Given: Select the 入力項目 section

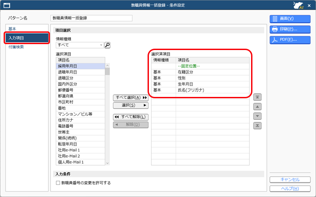Looking at the screenshot, I should click(27, 38).
